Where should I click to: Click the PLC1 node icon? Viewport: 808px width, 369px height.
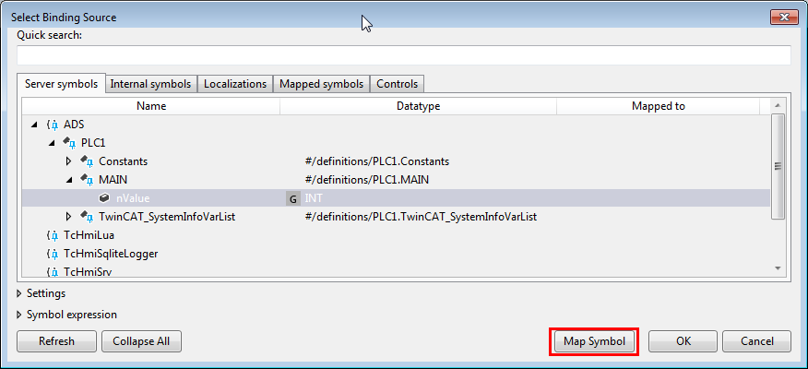(x=69, y=143)
